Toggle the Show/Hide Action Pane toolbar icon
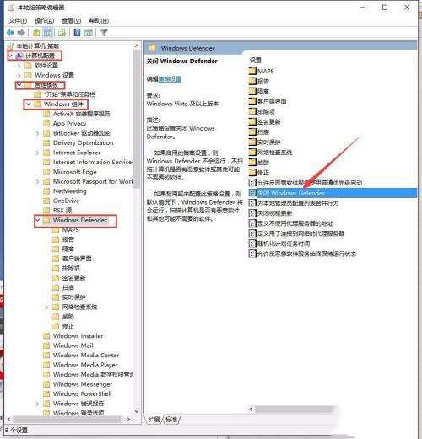The width and height of the screenshot is (422, 439). 89,33
